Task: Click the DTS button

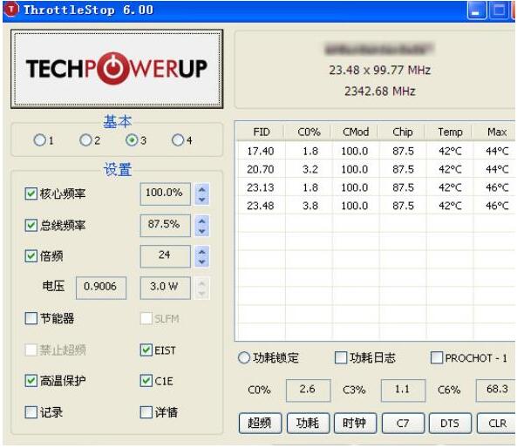Action: pyautogui.click(x=450, y=423)
